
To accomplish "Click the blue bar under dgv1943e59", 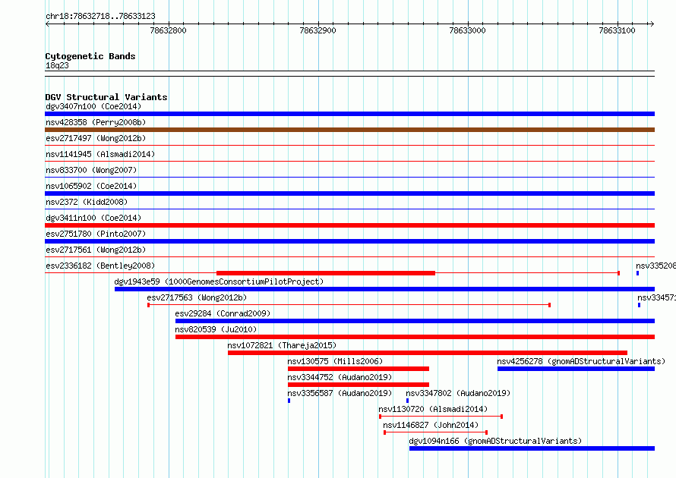I will pyautogui.click(x=384, y=289).
